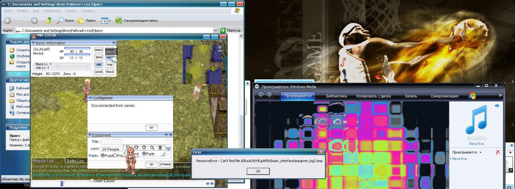Viewport: 515px width, 189px height.
Task: Click Синхронизация папки toolbar button
Action: [x=136, y=21]
